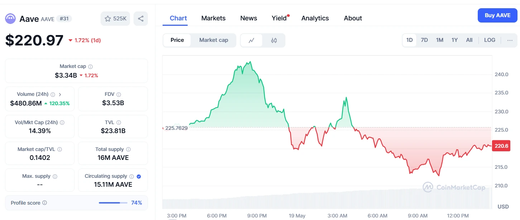Click the $3.34B market cap value
Image resolution: width=520 pixels, height=220 pixels.
(66, 75)
